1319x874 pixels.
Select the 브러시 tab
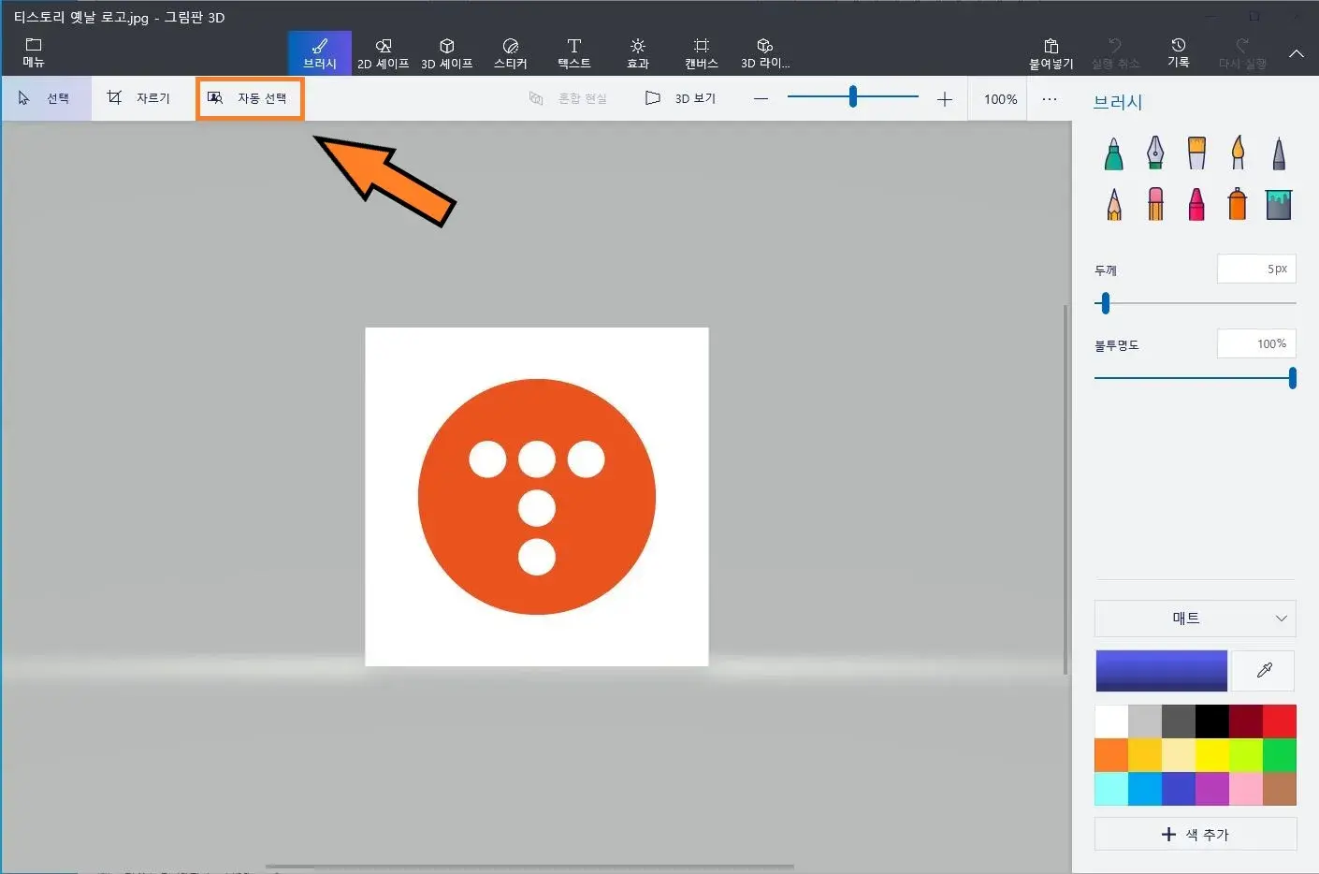click(320, 53)
